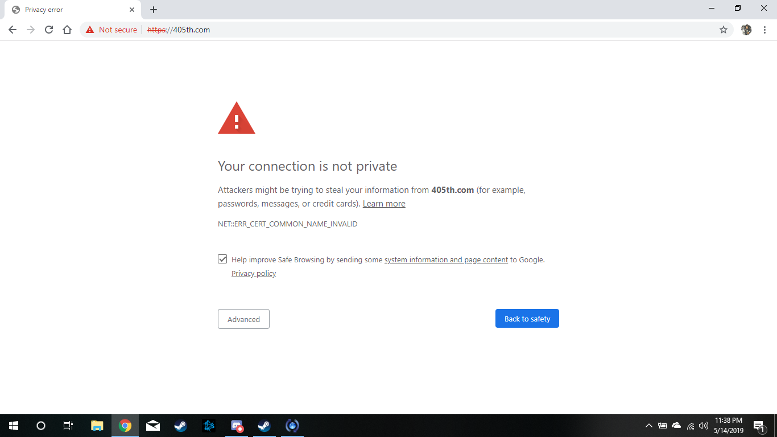Open a new tab with the plus button

pos(154,10)
